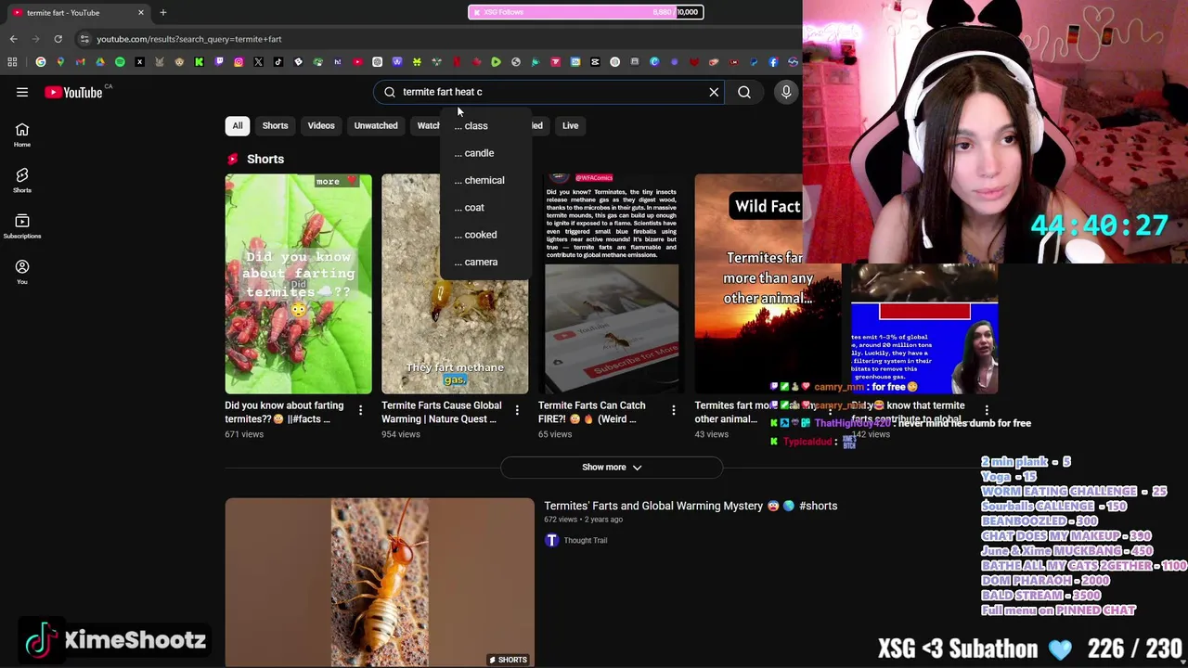Choose the '... coat' search suggestion
The width and height of the screenshot is (1188, 668).
pos(485,207)
